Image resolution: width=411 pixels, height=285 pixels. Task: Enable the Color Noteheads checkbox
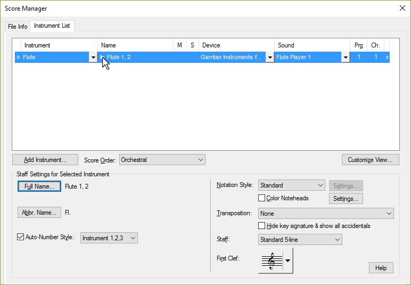click(262, 198)
